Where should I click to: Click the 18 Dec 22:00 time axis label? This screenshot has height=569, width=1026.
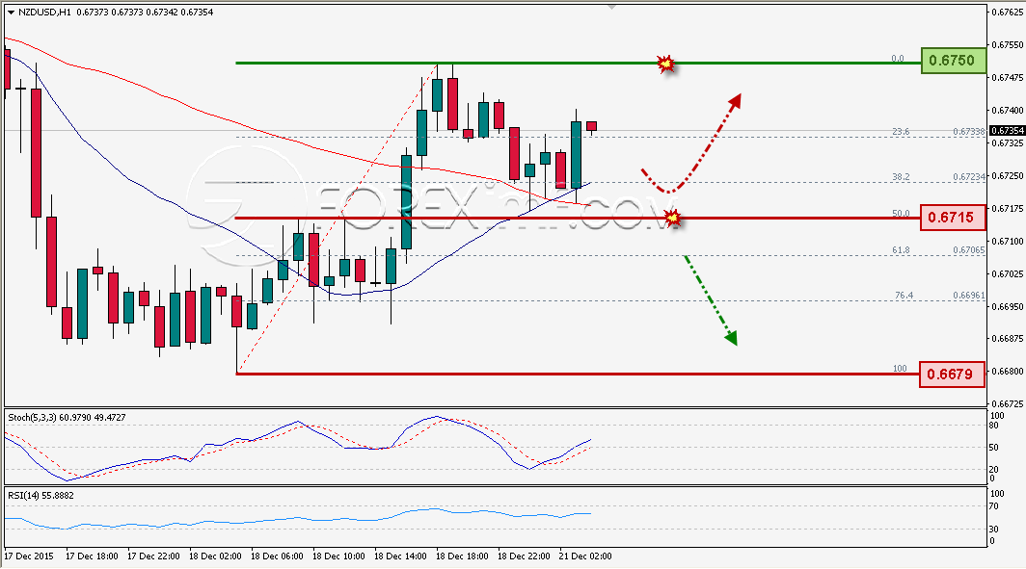coord(524,556)
